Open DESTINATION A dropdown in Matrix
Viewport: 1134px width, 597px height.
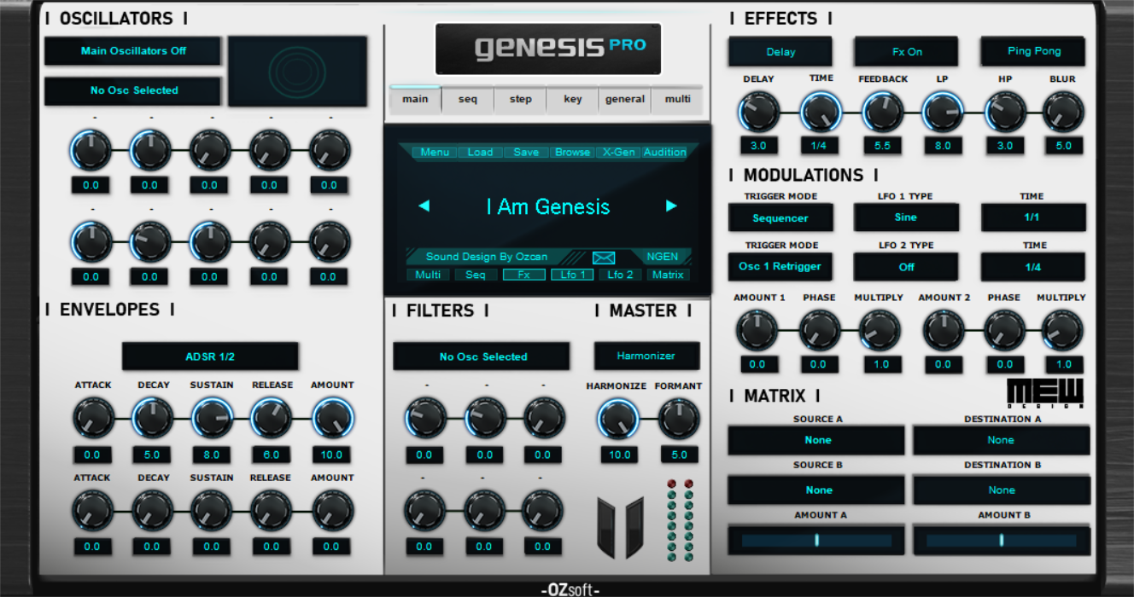pos(1002,440)
